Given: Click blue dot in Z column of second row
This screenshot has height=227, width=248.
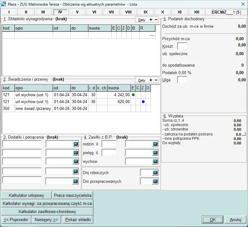Looking at the screenshot, I should 143,102.
